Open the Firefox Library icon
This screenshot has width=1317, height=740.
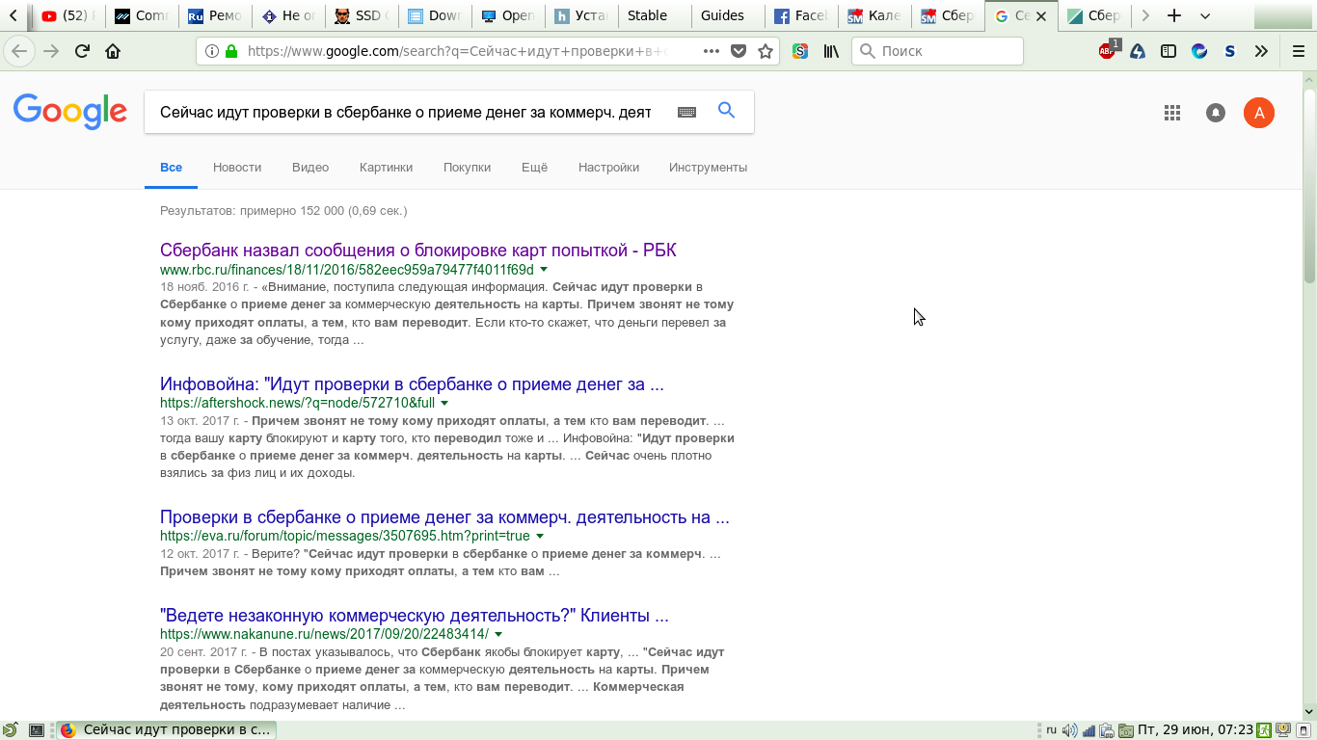pyautogui.click(x=832, y=51)
